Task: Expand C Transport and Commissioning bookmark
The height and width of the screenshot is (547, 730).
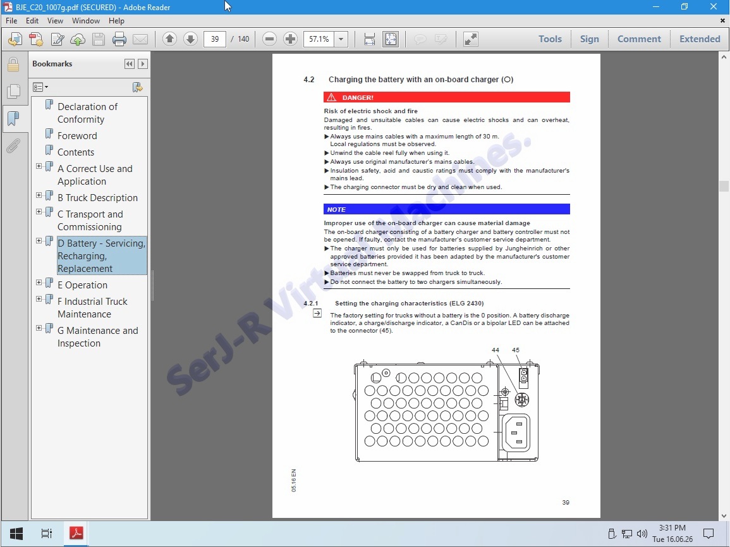Action: coord(39,212)
